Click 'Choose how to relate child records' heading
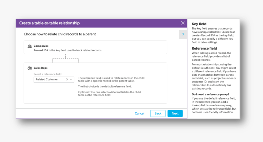Screen dimensions: 263x142 (x=60, y=34)
